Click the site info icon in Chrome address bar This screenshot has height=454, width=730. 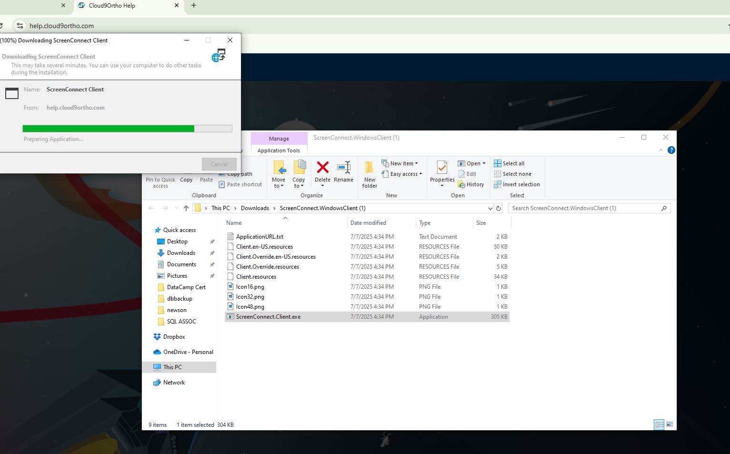tap(20, 26)
